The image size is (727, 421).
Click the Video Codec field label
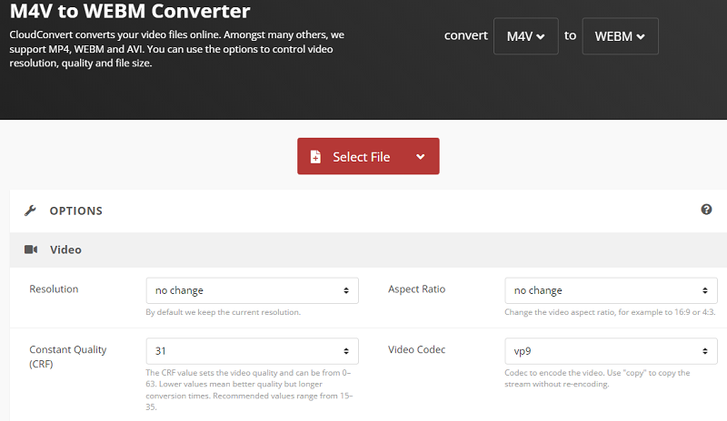[416, 349]
